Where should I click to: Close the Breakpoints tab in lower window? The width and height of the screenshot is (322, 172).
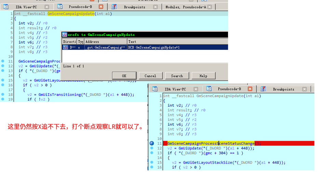pos(305,89)
